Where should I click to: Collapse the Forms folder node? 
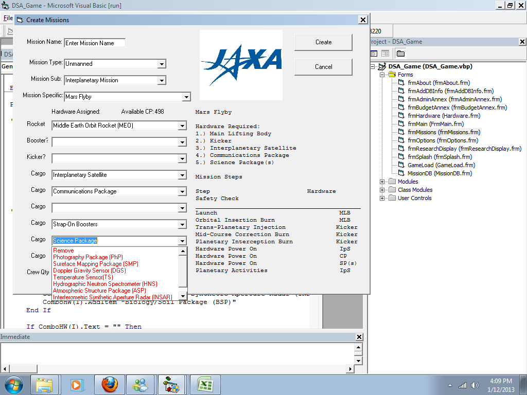click(382, 75)
